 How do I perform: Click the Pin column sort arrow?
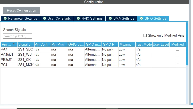tap(14, 44)
